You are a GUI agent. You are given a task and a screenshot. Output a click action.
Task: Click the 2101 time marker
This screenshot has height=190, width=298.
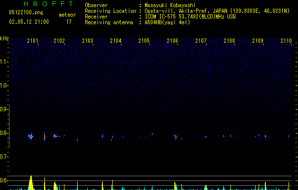(x=33, y=40)
